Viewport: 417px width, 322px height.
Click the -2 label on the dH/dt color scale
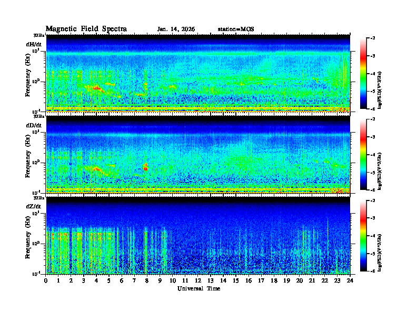372,38
